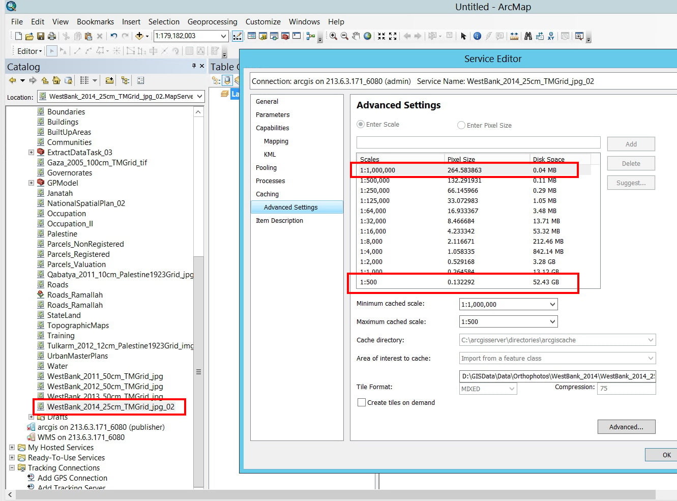Select the 1:500 scale row
The image size is (677, 501).
coord(474,282)
